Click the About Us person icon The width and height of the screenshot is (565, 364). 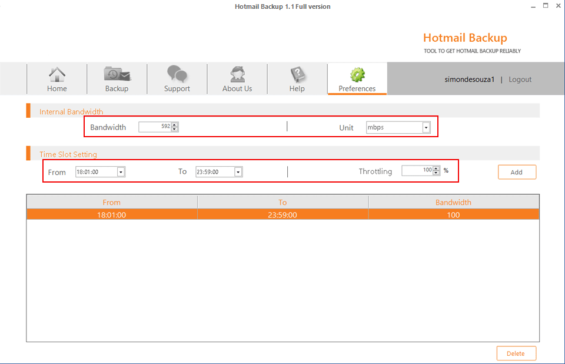pyautogui.click(x=237, y=74)
